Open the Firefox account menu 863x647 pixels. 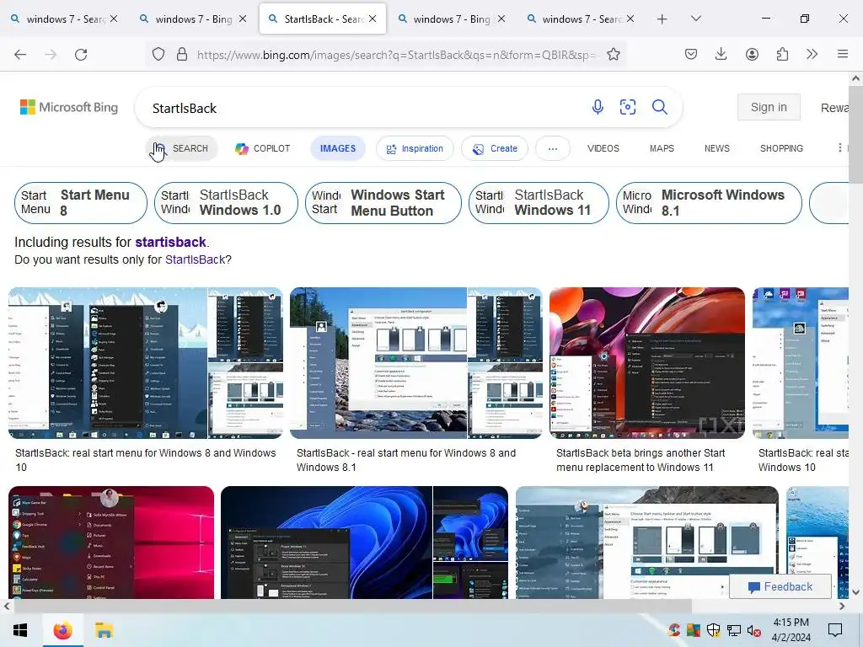click(752, 54)
